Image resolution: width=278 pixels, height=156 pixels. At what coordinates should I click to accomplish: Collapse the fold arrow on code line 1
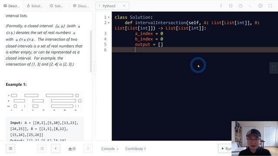tap(109, 17)
